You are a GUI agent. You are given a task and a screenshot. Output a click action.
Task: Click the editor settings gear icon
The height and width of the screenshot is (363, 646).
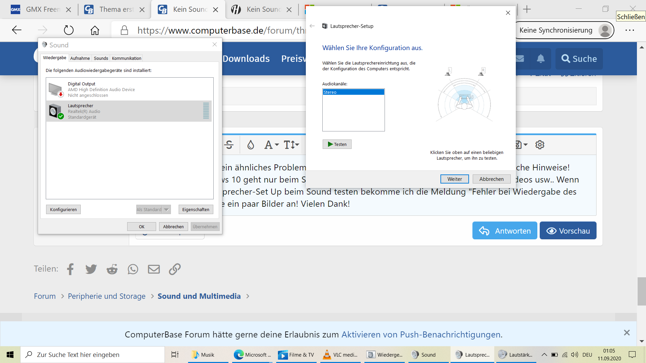point(540,145)
